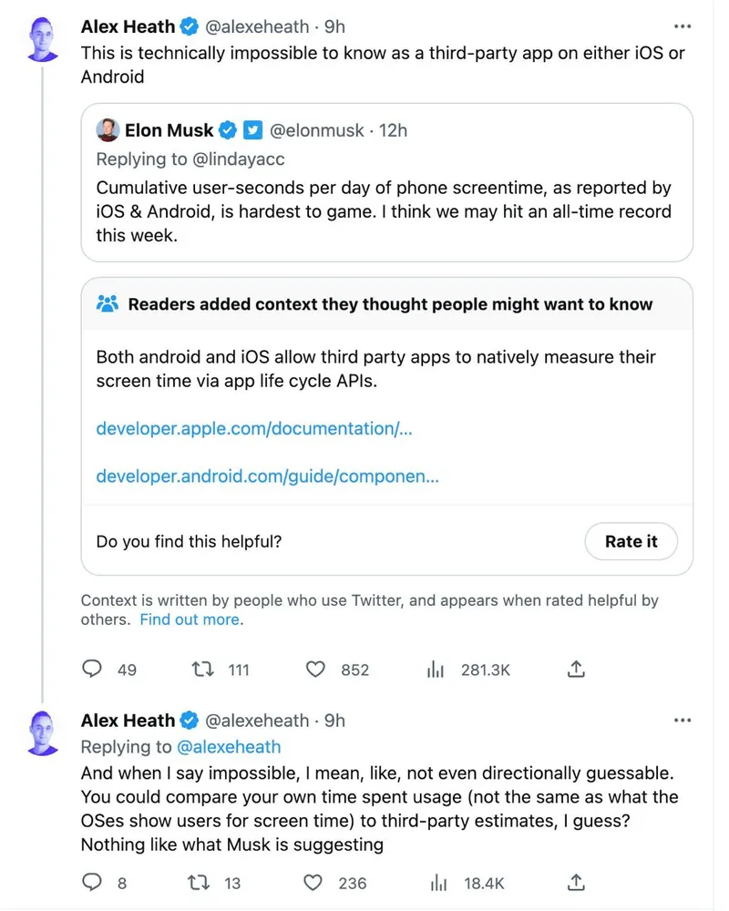
Task: Click the Find out more link
Action: point(190,619)
